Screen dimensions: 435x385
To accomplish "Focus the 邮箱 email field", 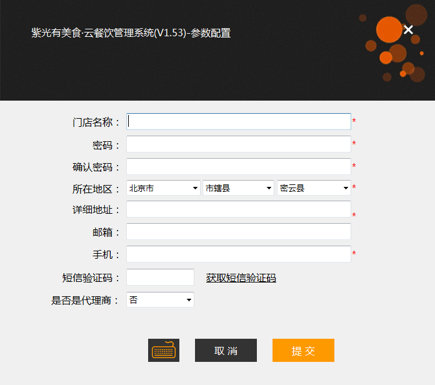I will pyautogui.click(x=238, y=232).
